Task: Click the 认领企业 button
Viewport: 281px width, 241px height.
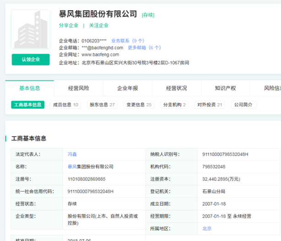Action: (x=31, y=60)
